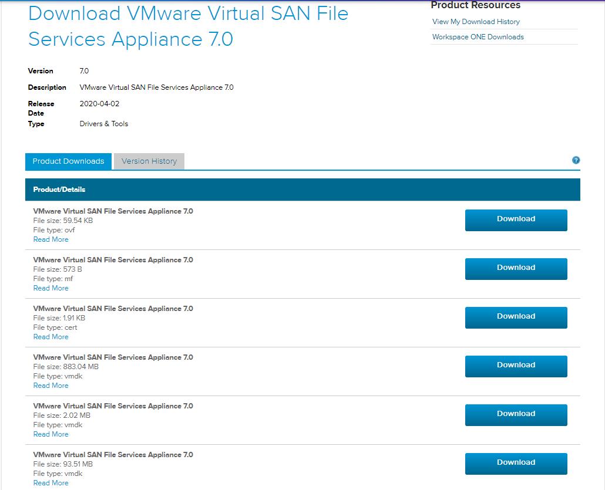Select the release date 2020-04-02
Image resolution: width=605 pixels, height=490 pixels.
tap(99, 104)
